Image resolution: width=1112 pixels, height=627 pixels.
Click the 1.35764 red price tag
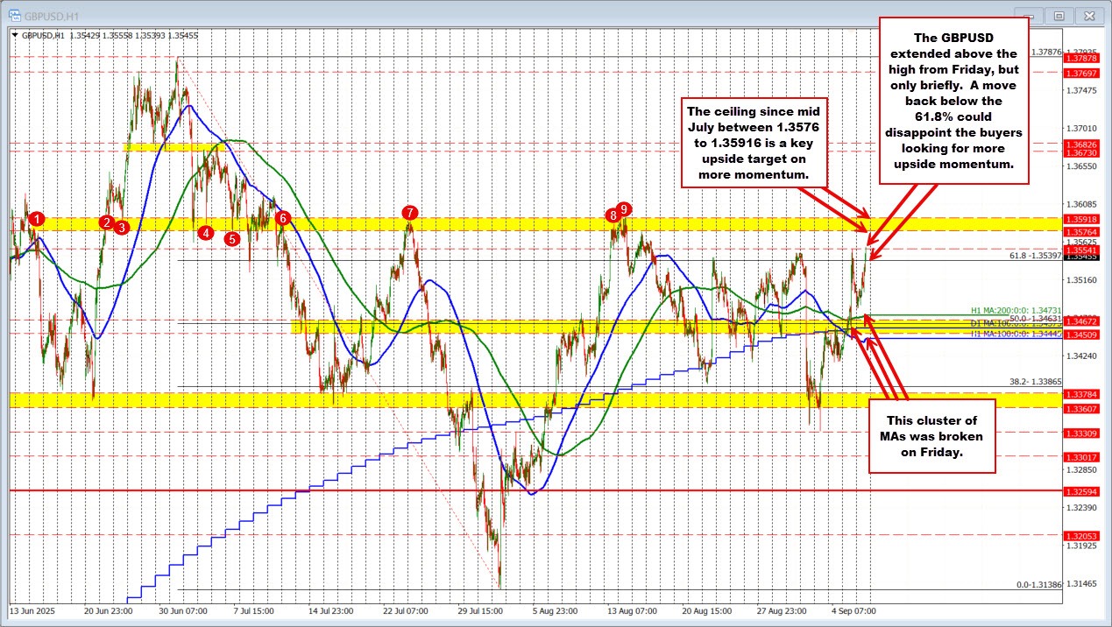click(x=1080, y=231)
